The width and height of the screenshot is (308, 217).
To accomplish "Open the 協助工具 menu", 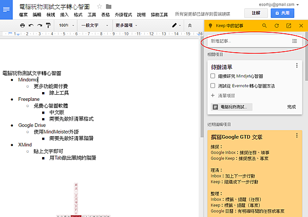I will pyautogui.click(x=159, y=15).
